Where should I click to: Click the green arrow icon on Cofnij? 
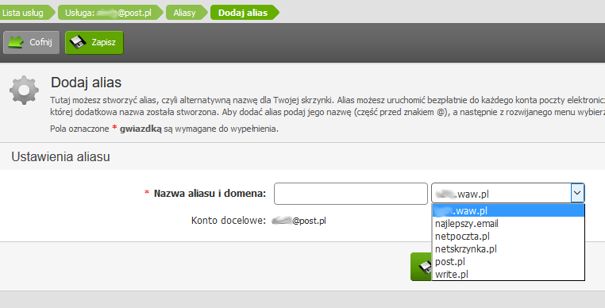(x=16, y=42)
